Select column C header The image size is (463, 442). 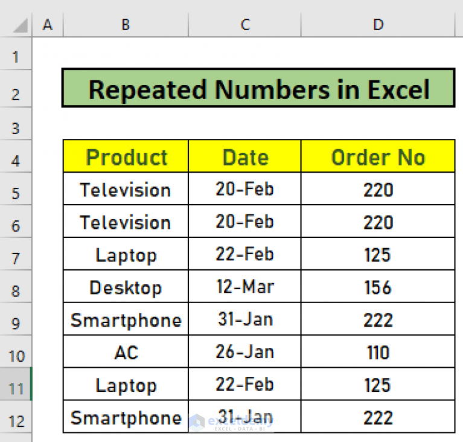(245, 25)
